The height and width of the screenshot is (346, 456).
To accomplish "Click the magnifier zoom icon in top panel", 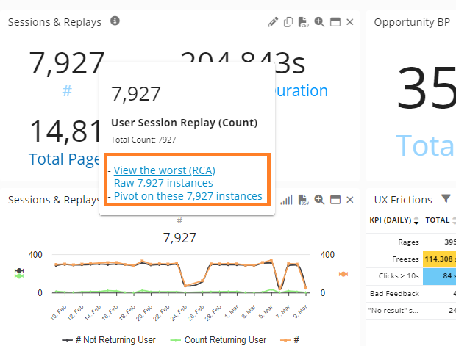I will [x=319, y=22].
